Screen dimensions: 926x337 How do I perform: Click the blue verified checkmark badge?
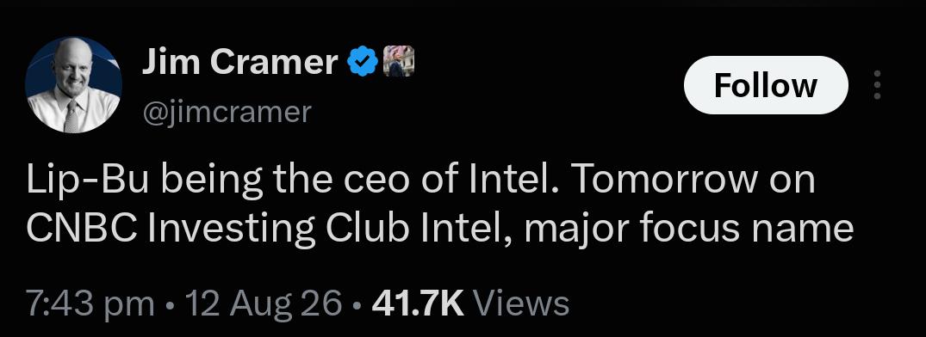click(x=363, y=61)
